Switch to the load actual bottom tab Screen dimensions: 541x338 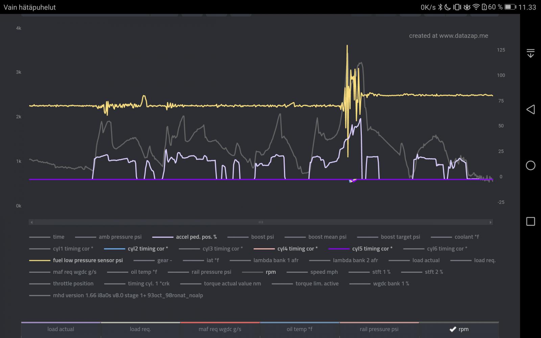[x=61, y=329]
